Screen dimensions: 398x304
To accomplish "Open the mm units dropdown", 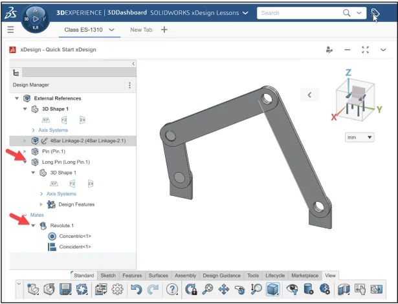I will click(360, 137).
